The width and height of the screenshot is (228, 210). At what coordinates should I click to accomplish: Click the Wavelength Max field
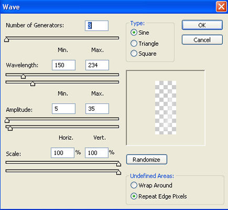(97, 65)
